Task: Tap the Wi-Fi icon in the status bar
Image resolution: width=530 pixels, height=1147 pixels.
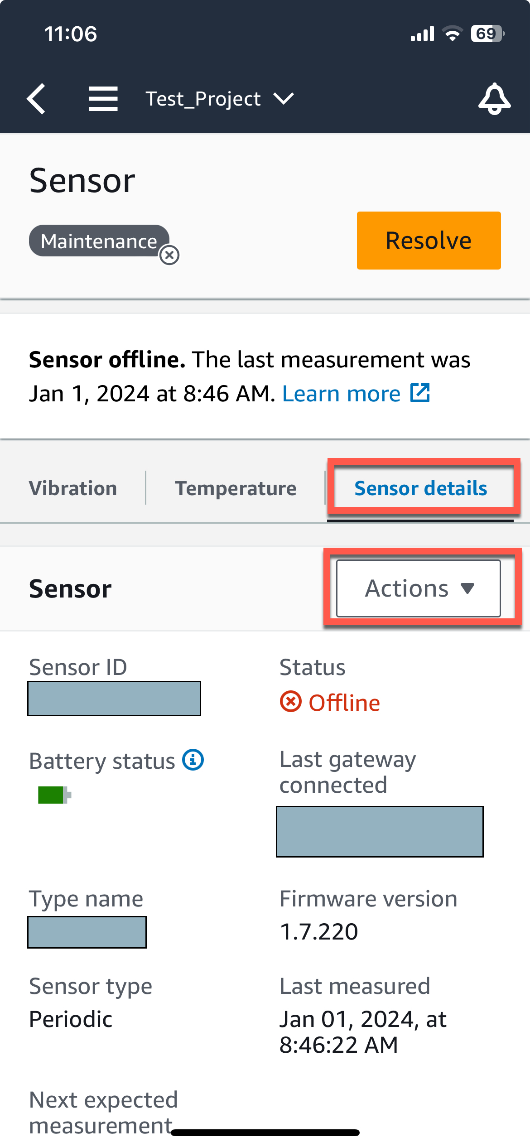Action: click(x=452, y=33)
